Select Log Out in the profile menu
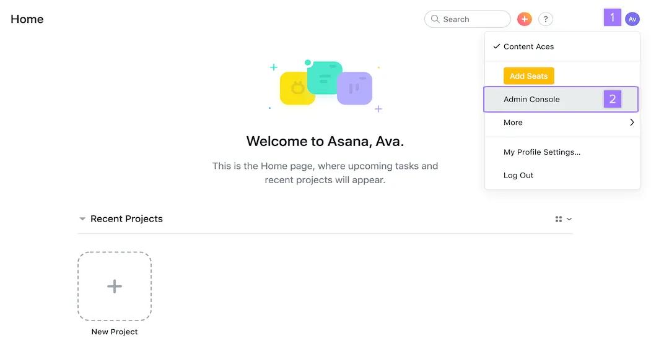Viewport: 651px width, 349px height. pyautogui.click(x=518, y=175)
